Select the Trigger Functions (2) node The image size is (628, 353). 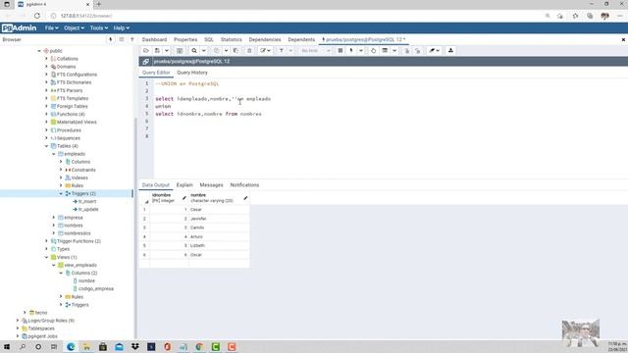(x=78, y=241)
